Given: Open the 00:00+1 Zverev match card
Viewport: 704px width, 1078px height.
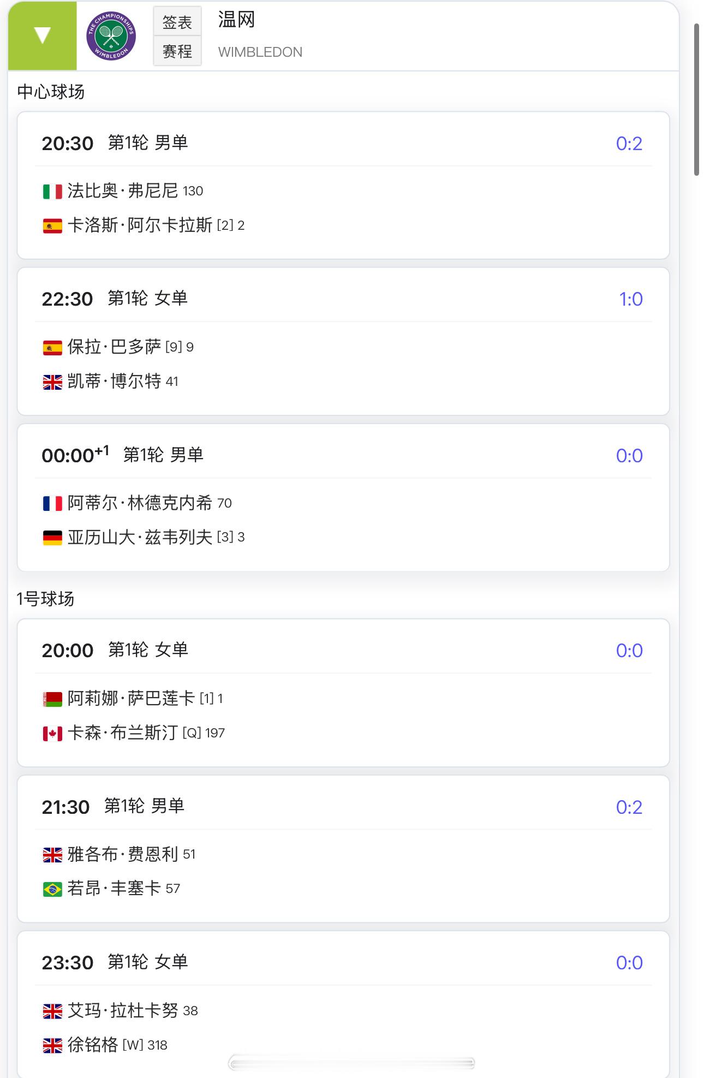Looking at the screenshot, I should pyautogui.click(x=343, y=498).
